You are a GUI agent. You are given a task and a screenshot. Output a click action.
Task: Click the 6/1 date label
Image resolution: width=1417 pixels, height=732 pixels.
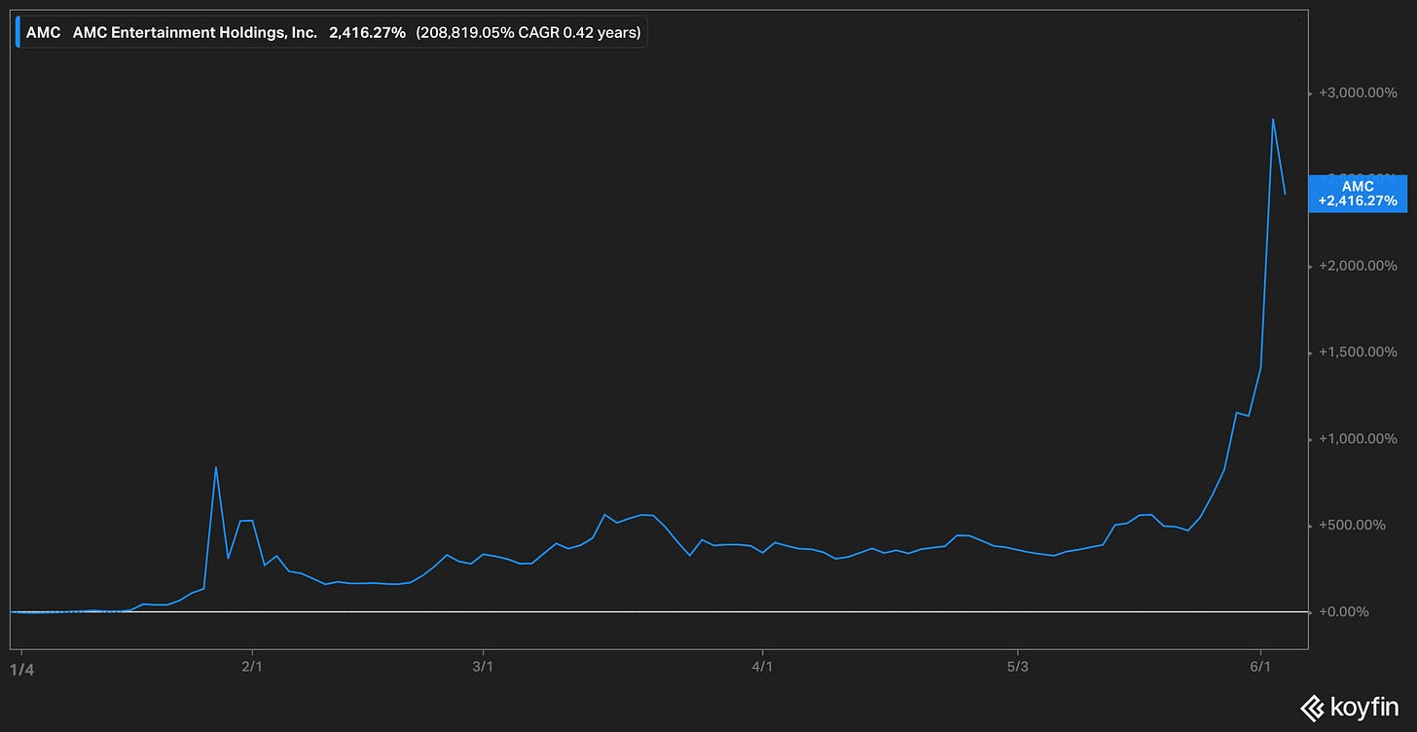tap(1261, 668)
